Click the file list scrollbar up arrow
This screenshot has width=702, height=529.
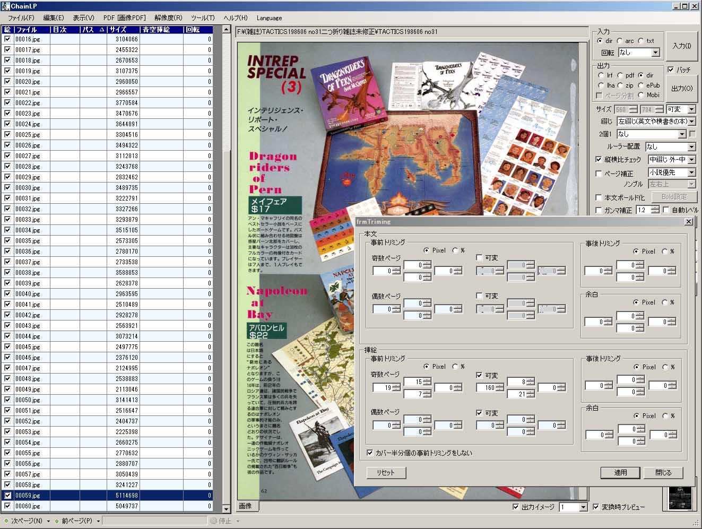tap(226, 30)
